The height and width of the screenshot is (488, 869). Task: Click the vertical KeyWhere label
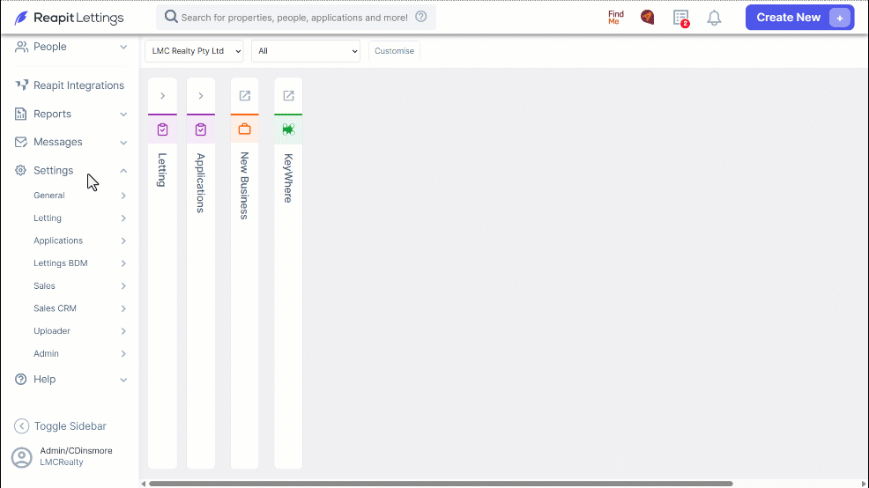288,178
